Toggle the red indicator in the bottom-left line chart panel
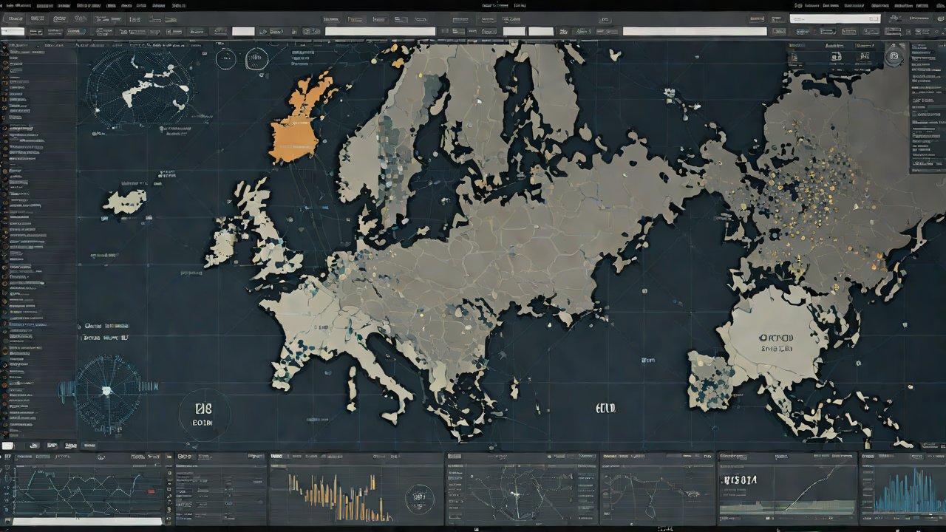This screenshot has height=532, width=946. click(152, 491)
